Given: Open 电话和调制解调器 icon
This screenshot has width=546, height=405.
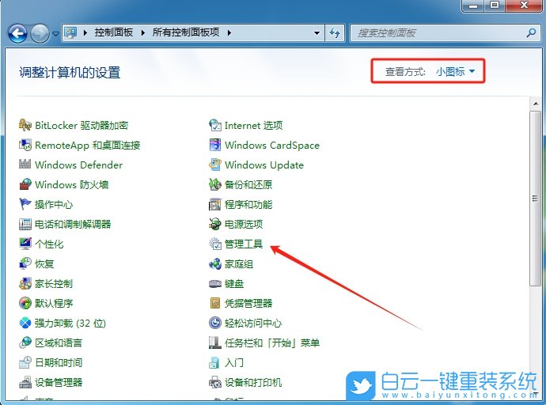Looking at the screenshot, I should pos(25,224).
